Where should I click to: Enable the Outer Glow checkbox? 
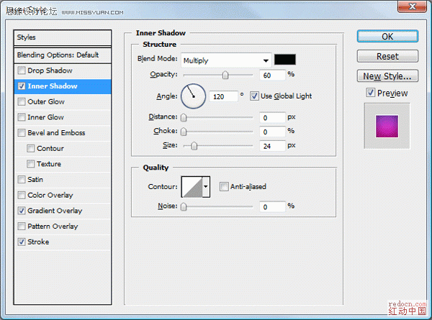point(22,102)
